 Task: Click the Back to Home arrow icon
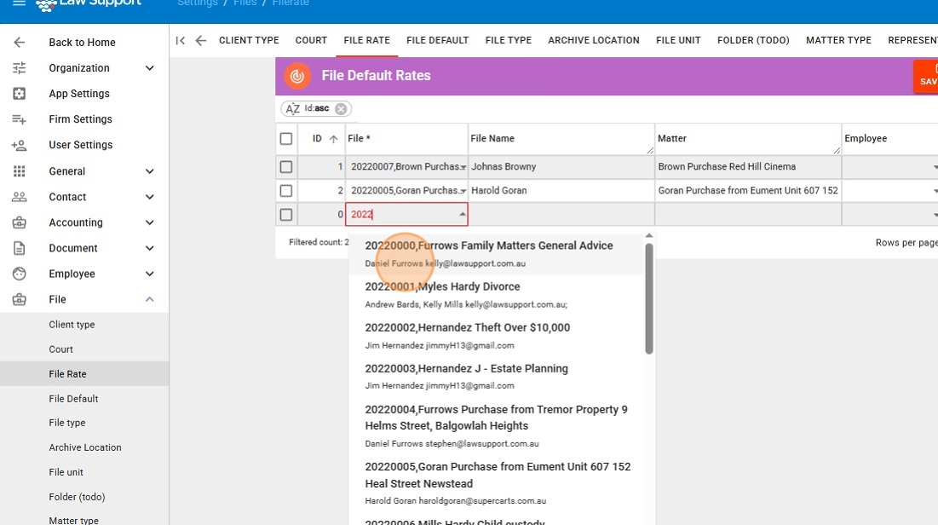(19, 43)
